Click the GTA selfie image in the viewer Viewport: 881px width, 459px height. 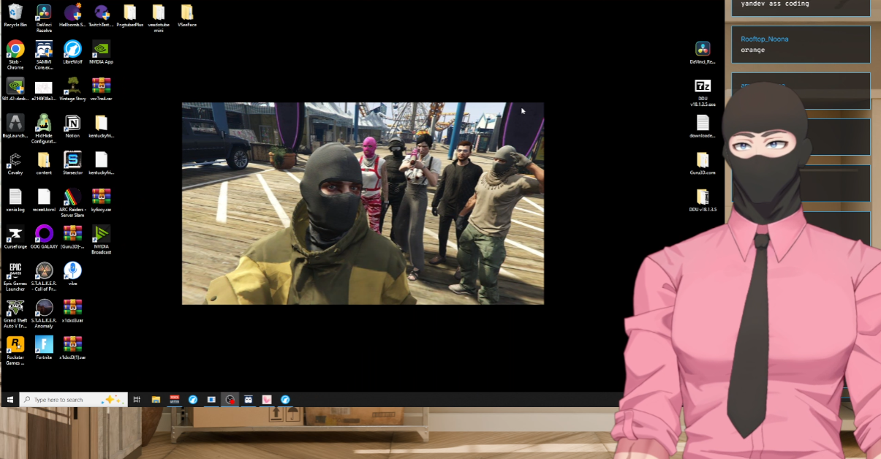(363, 203)
